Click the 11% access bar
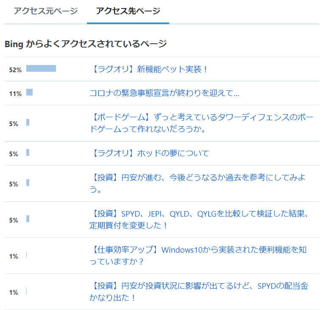 coord(29,92)
